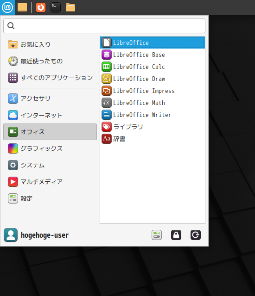Open LibreOffice Math formula editor
The width and height of the screenshot is (255, 296).
tap(153, 103)
